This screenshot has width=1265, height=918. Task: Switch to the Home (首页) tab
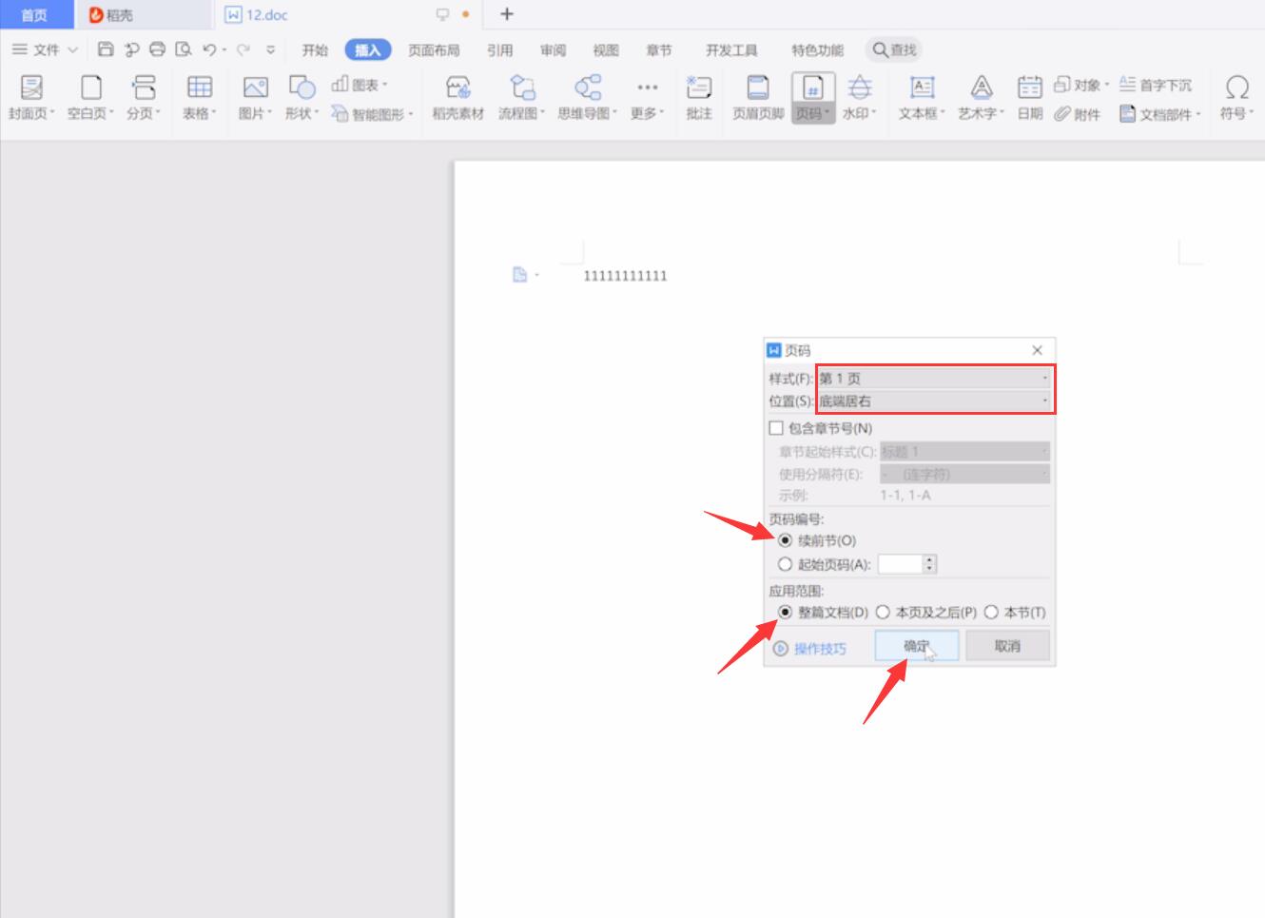click(35, 14)
